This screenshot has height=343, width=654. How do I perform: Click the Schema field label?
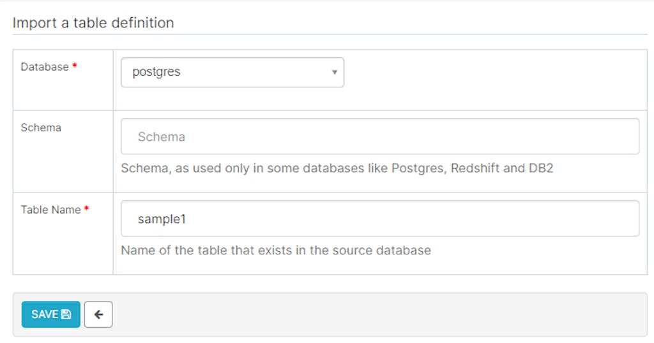tap(41, 128)
